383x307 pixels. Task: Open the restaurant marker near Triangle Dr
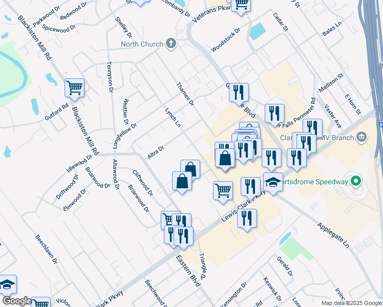pos(183,237)
